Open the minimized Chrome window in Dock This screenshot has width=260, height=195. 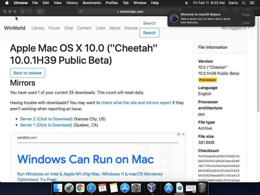pos(191,189)
